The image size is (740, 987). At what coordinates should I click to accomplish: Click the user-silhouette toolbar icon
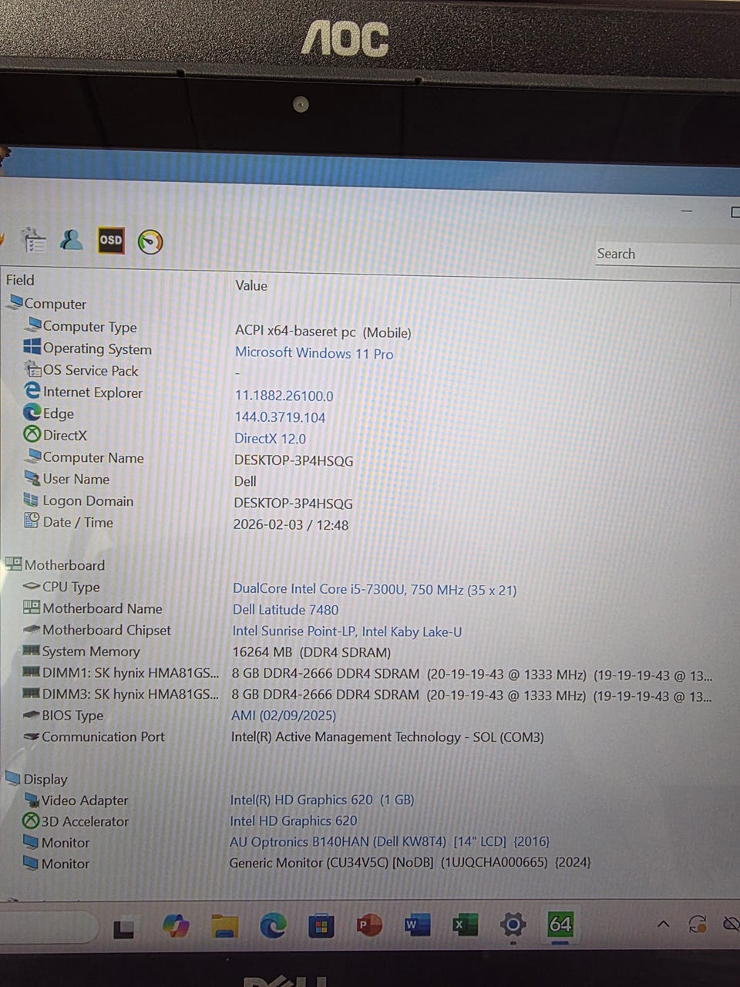72,240
